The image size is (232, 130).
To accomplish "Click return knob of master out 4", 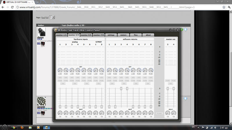I will [173, 113].
